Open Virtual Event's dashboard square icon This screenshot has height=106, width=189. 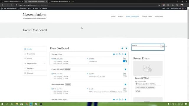tap(114, 54)
